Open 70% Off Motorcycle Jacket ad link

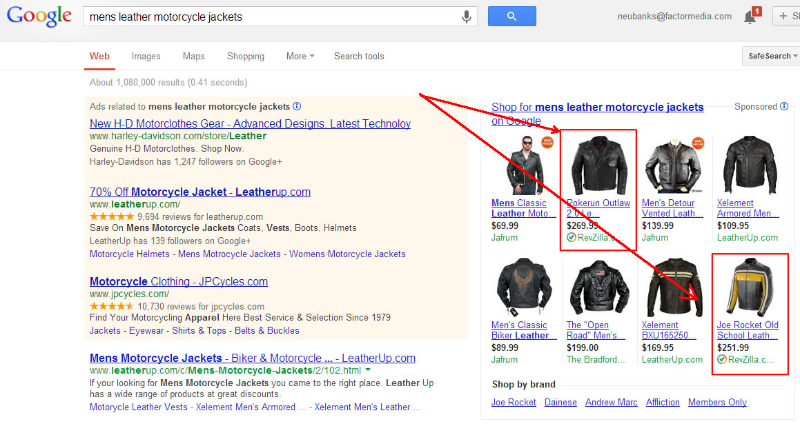(200, 192)
